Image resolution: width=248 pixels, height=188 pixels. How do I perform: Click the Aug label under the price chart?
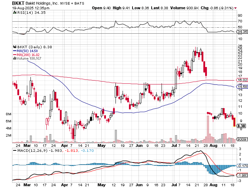pos(214,145)
